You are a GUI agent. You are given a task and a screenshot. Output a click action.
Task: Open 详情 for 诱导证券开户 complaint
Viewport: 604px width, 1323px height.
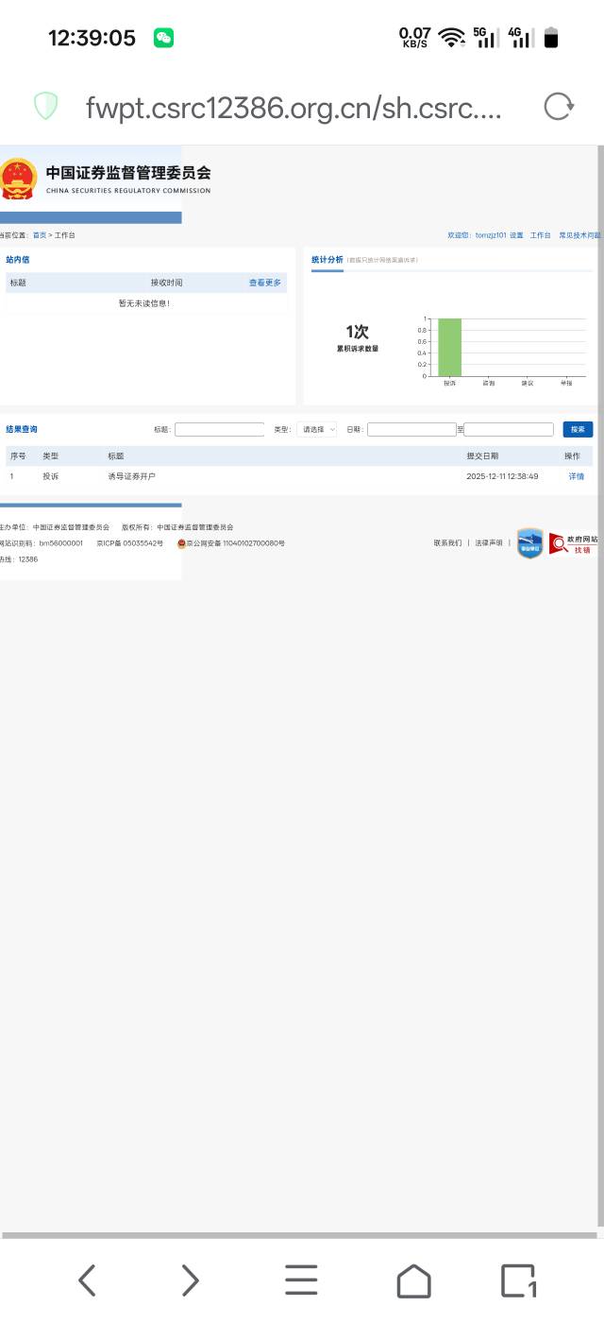(576, 476)
